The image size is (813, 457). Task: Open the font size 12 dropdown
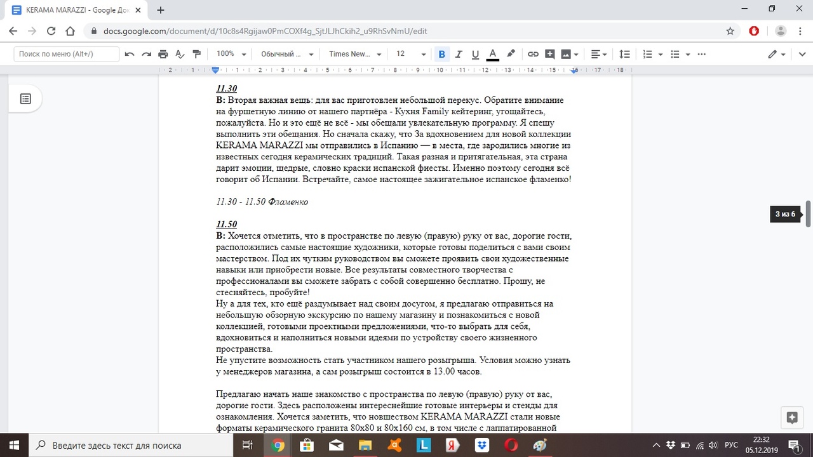click(x=411, y=55)
